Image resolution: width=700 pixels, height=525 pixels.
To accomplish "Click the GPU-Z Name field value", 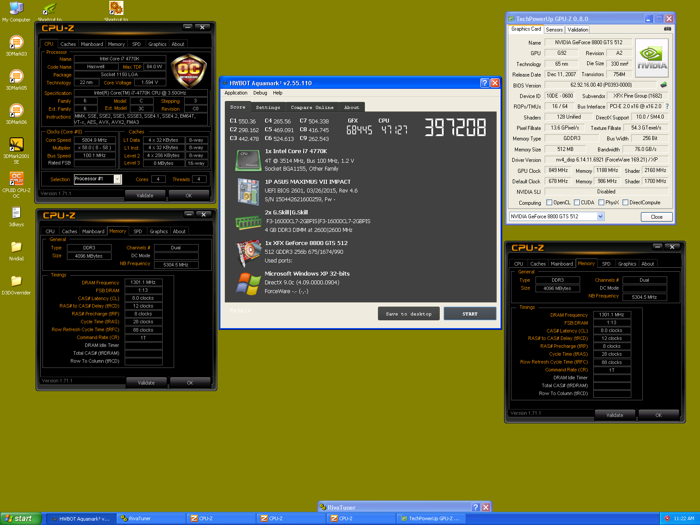I will pos(588,42).
